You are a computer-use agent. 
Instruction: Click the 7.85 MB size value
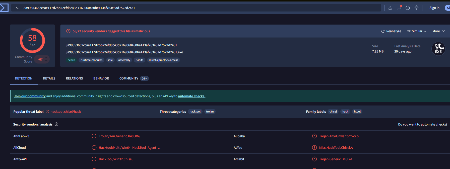(x=378, y=51)
